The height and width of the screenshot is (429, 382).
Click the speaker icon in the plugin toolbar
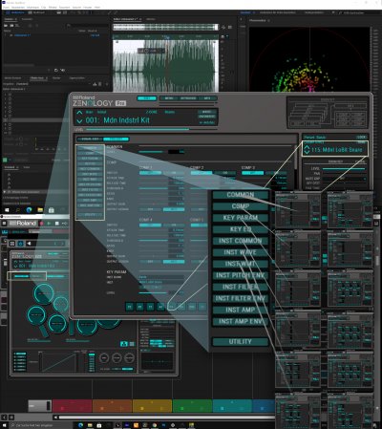pyautogui.click(x=29, y=244)
